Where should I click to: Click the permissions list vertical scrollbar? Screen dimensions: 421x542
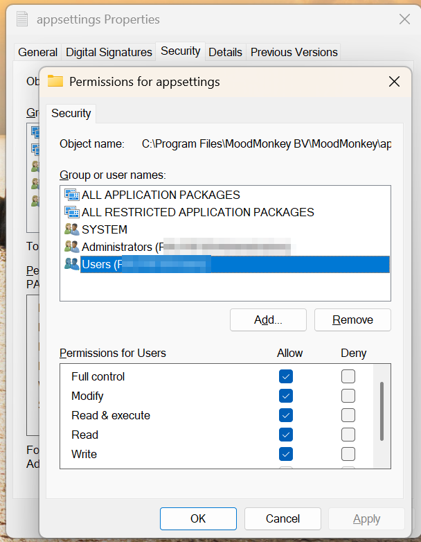382,411
